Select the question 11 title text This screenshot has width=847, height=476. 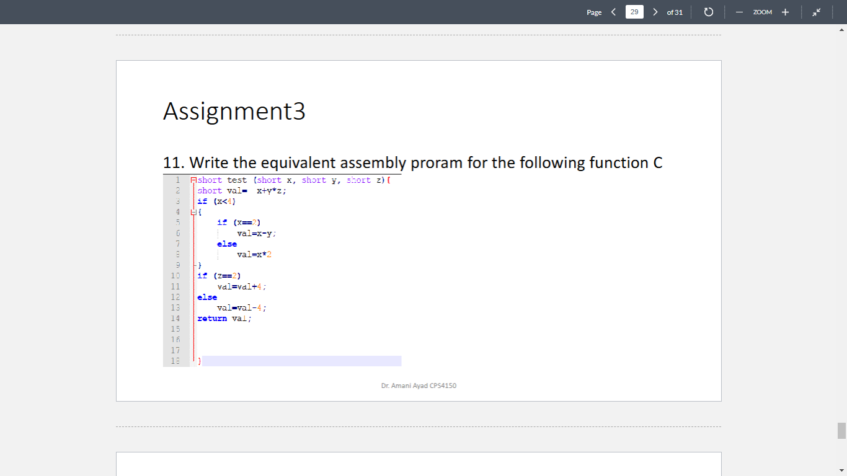pos(412,162)
